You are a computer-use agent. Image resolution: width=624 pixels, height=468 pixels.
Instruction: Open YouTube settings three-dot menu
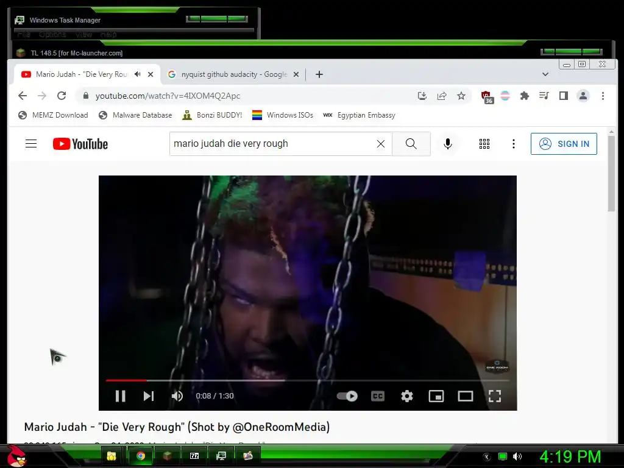513,144
